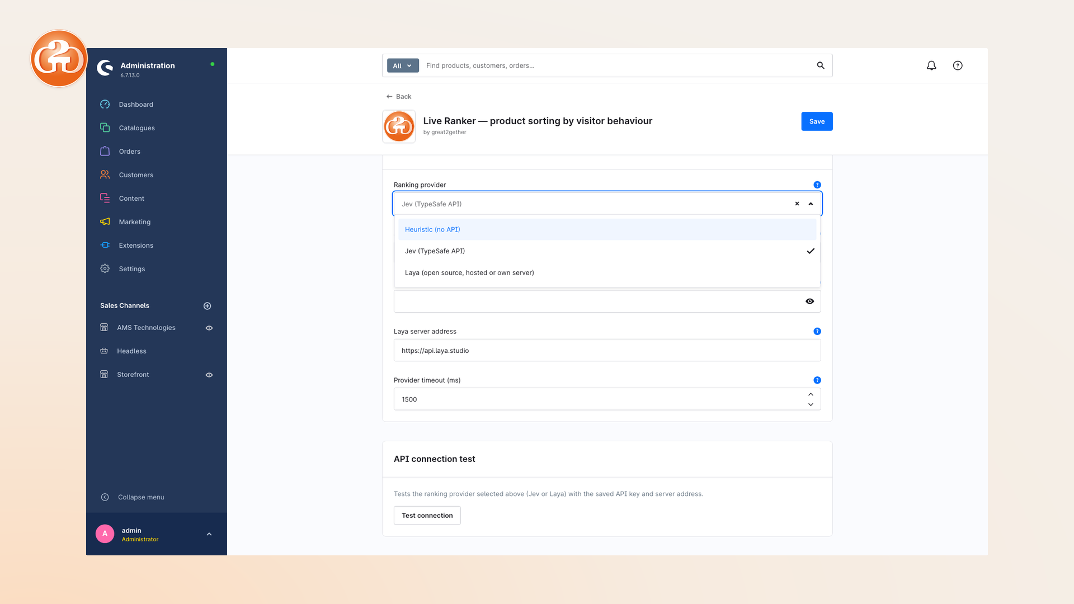Click the Storefront channel shop icon
Viewport: 1074px width, 604px height.
[104, 375]
